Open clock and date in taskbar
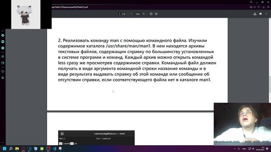This screenshot has height=152, width=271. [x=260, y=149]
